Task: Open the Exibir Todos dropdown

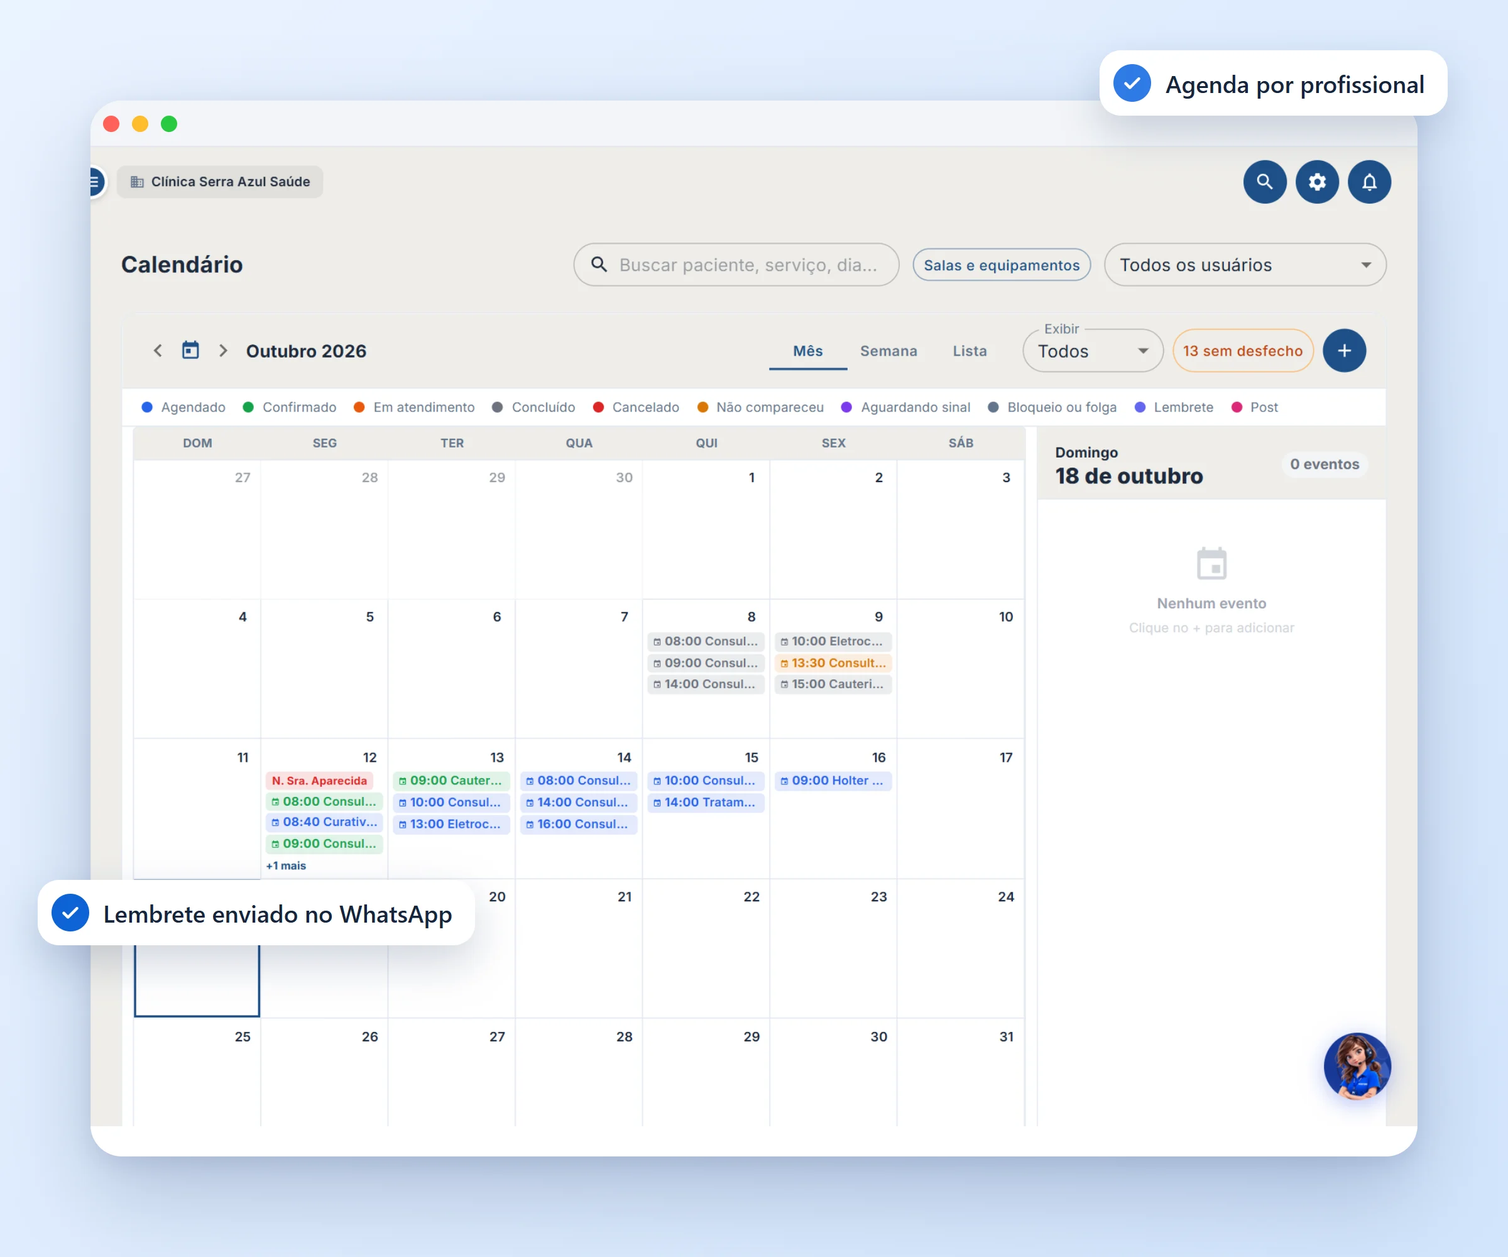Action: point(1092,351)
